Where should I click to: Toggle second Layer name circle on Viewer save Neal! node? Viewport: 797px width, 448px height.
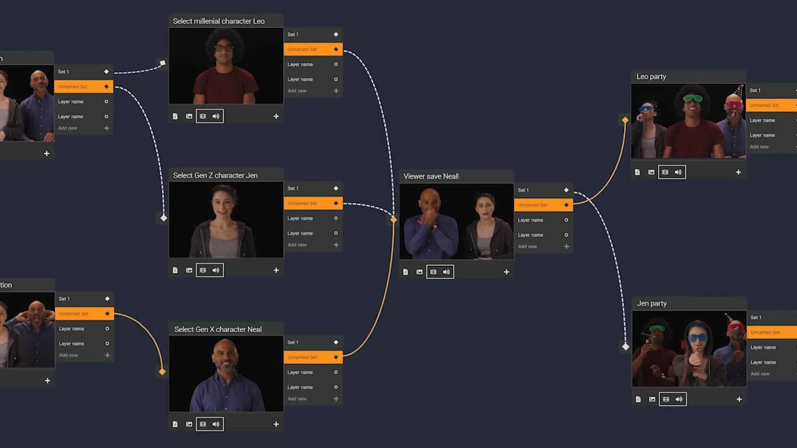[566, 235]
